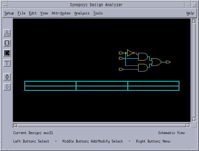Click the maximize button in title bar

pos(194,5)
